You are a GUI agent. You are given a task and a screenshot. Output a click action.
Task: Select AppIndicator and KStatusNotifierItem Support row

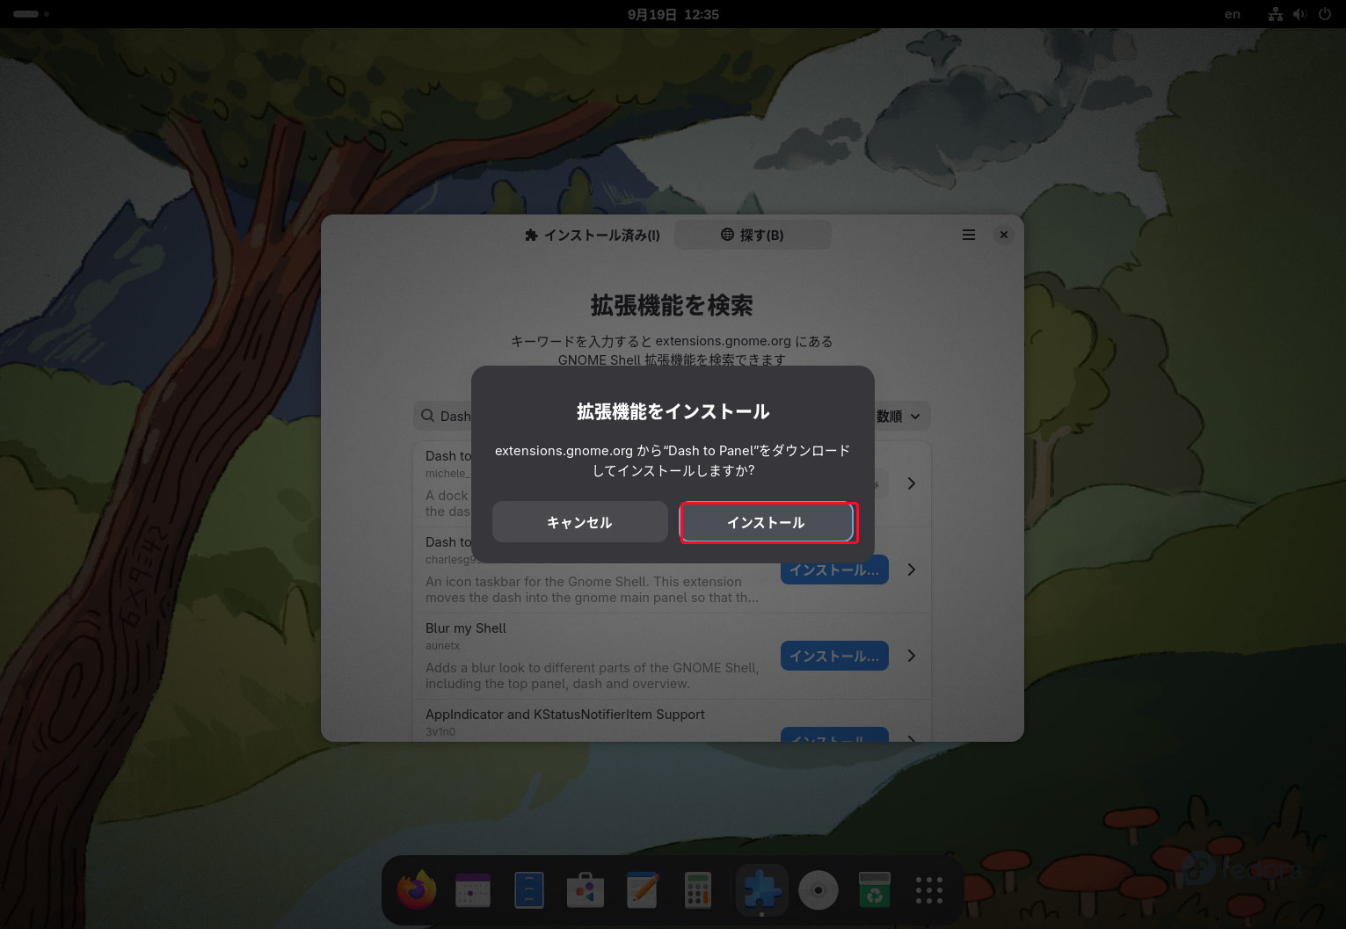[672, 722]
